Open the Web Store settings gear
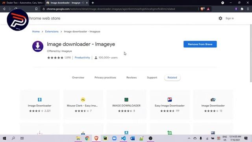The image size is (252, 142). pyautogui.click(x=220, y=19)
